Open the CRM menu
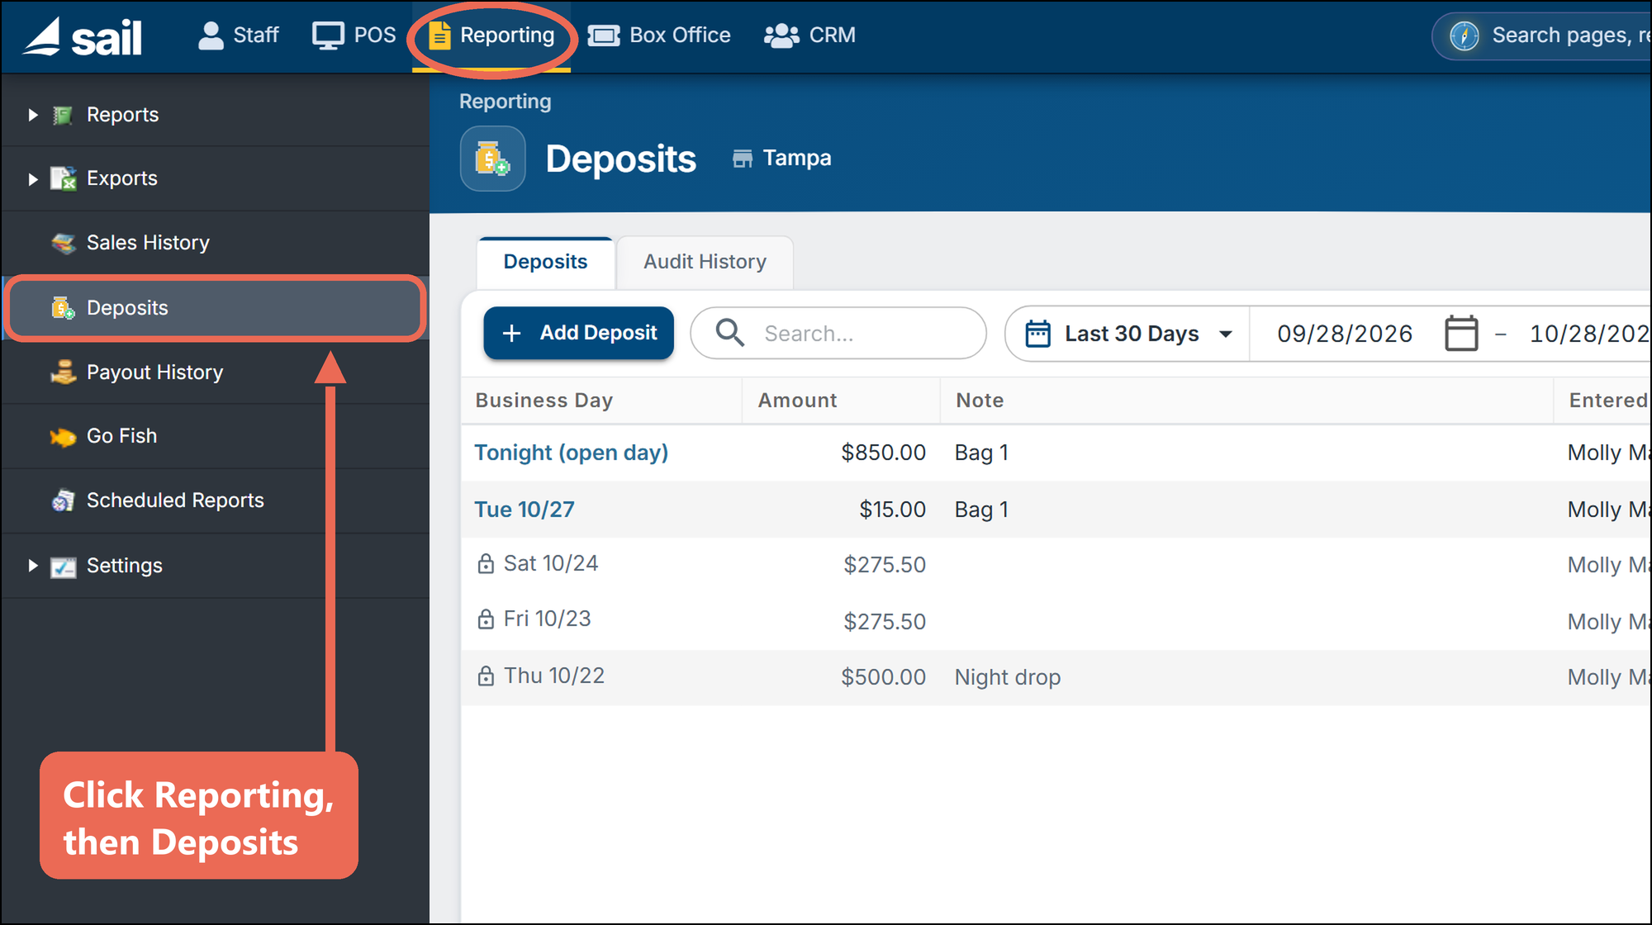 (809, 36)
